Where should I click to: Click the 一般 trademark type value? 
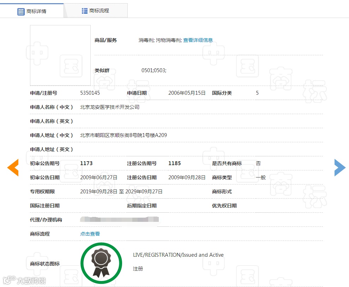[x=261, y=177]
